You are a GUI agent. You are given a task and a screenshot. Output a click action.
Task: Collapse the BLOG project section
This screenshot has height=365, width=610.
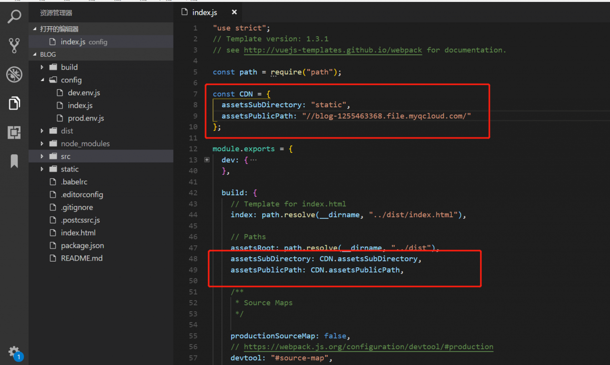point(48,54)
